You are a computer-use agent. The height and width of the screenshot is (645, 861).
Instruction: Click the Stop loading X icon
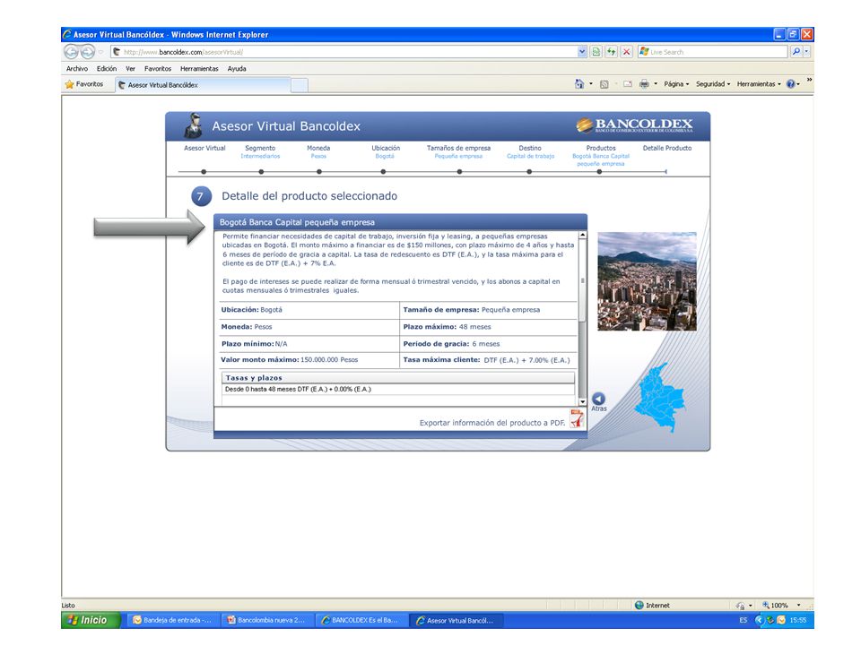tap(626, 52)
